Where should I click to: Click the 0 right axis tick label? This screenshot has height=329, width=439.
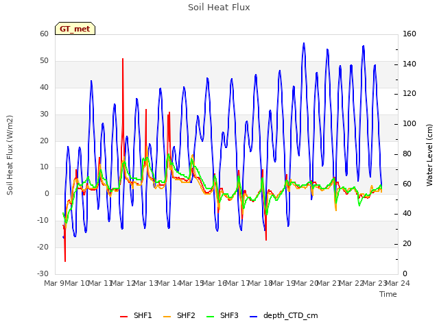[405, 273]
